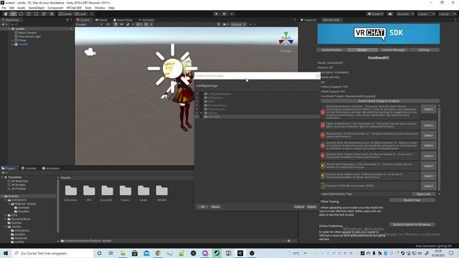Select the Scale tool in Unity toolbar
Image resolution: width=459 pixels, height=258 pixels.
(x=29, y=14)
